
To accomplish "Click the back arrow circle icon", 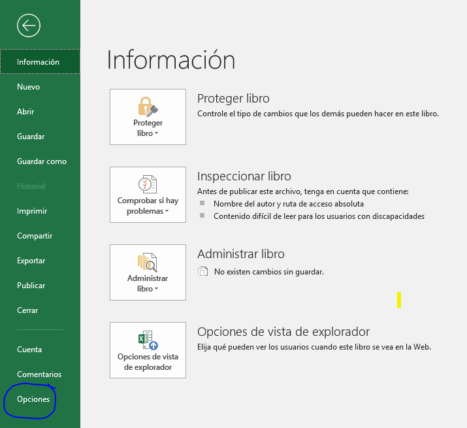I will click(29, 25).
